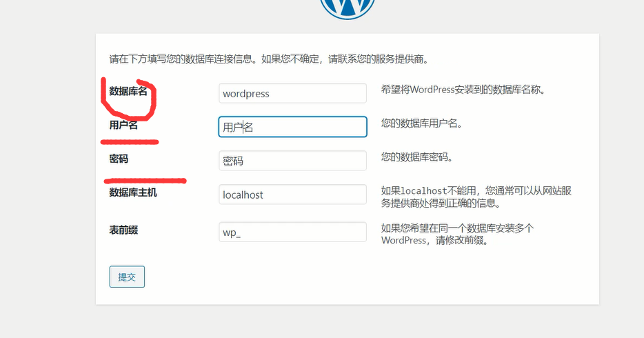Screen dimensions: 644x338
Task: Click the text 希望将WordPress安装到的数据库名称。
Action: coord(463,90)
